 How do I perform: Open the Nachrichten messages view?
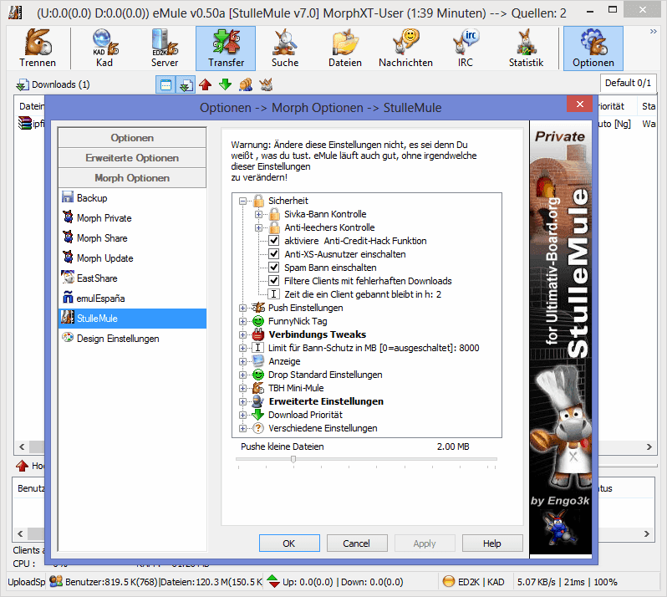tap(405, 48)
